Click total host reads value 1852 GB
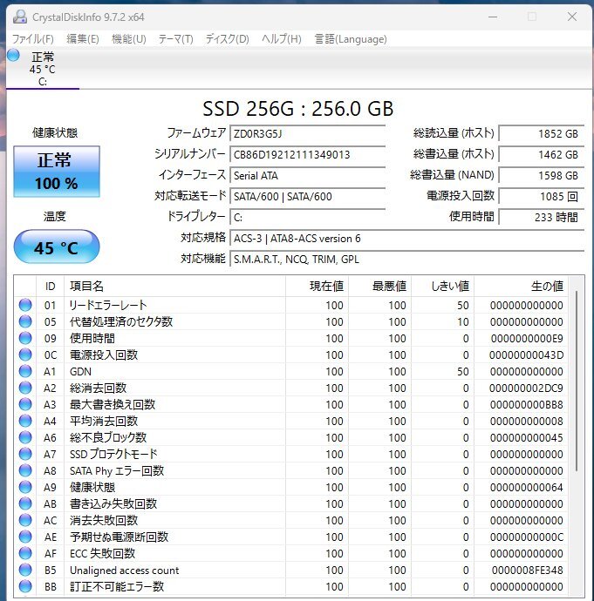This screenshot has width=594, height=601. 542,133
